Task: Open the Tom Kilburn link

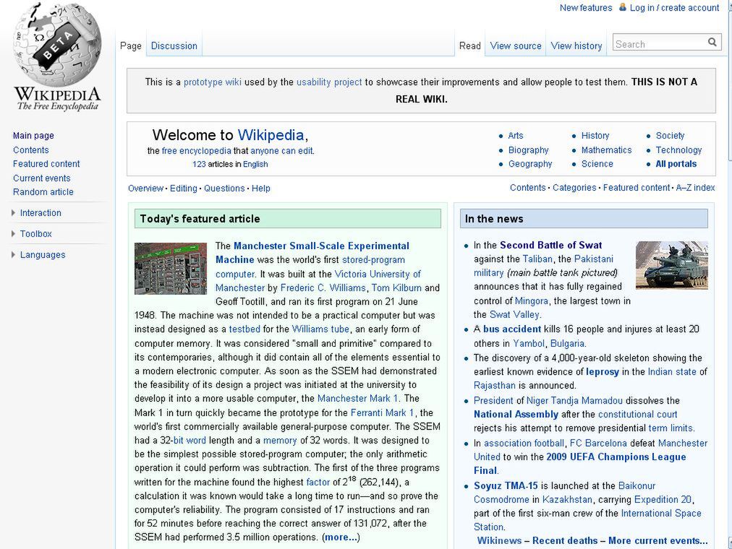Action: click(x=396, y=288)
